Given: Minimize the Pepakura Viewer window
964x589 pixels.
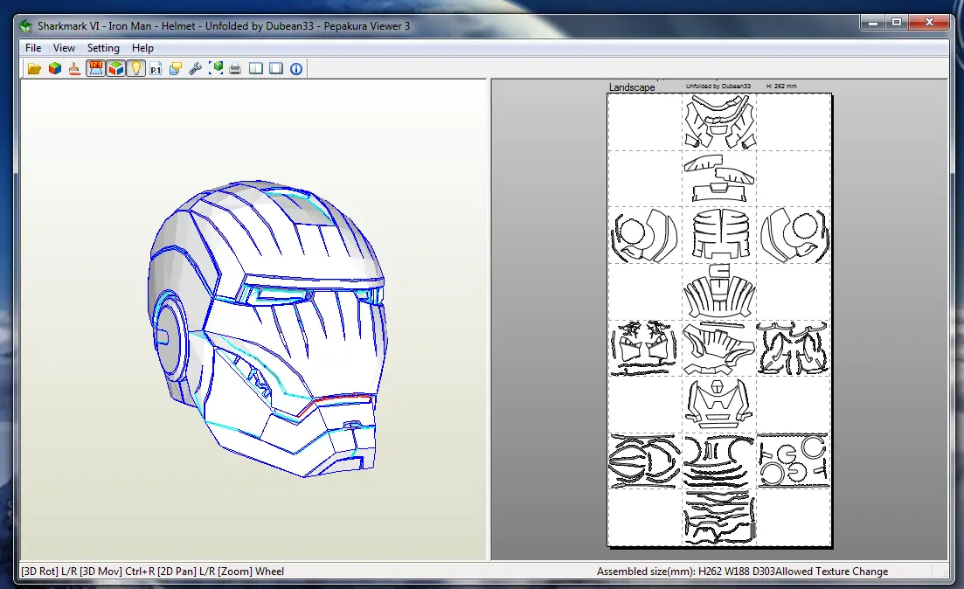Looking at the screenshot, I should [x=873, y=23].
